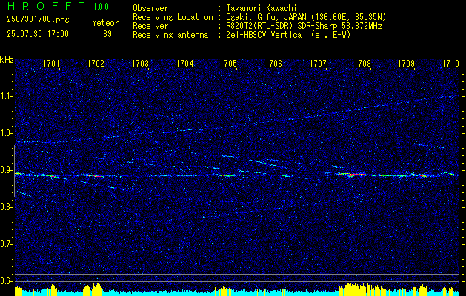Click the 0.7 kHz axis label
The width and height of the screenshot is (466, 296).
tap(7, 244)
